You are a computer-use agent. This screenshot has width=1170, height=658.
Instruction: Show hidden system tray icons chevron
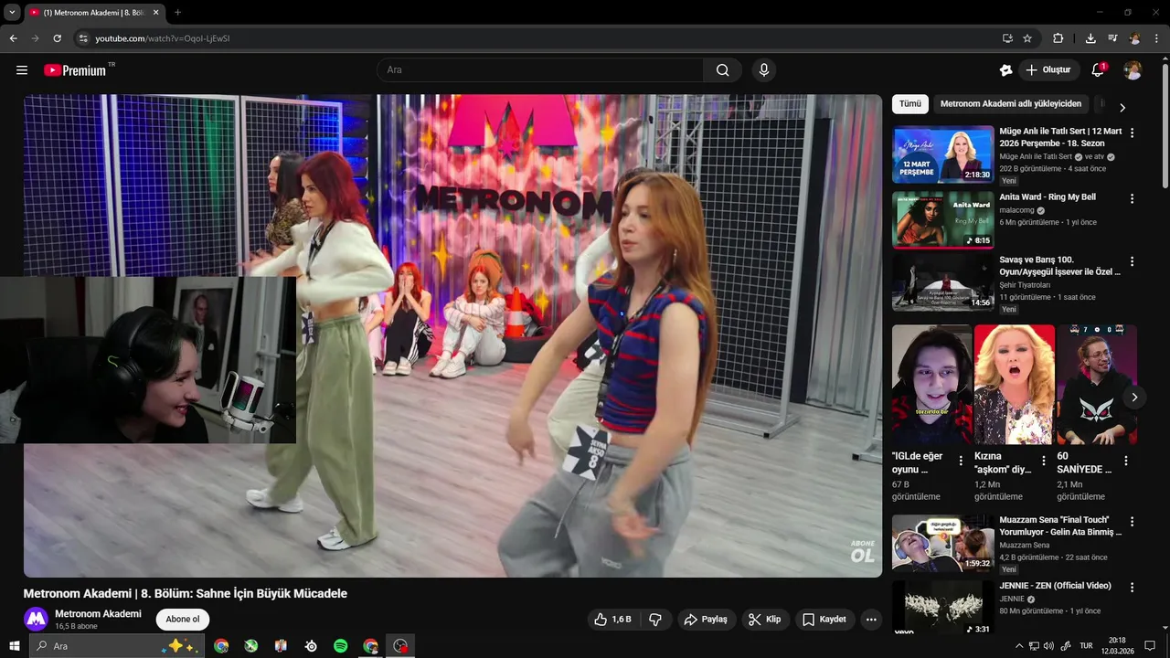pyautogui.click(x=1020, y=646)
